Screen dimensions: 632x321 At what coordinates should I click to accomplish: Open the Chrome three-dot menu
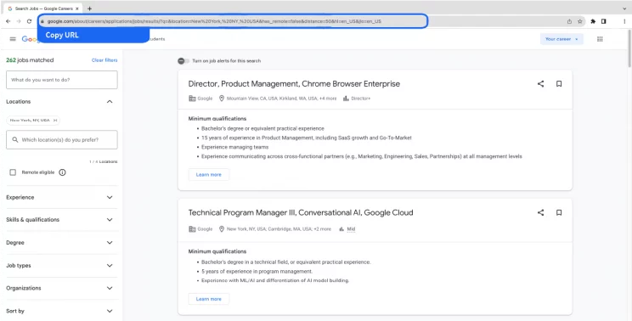(x=624, y=21)
